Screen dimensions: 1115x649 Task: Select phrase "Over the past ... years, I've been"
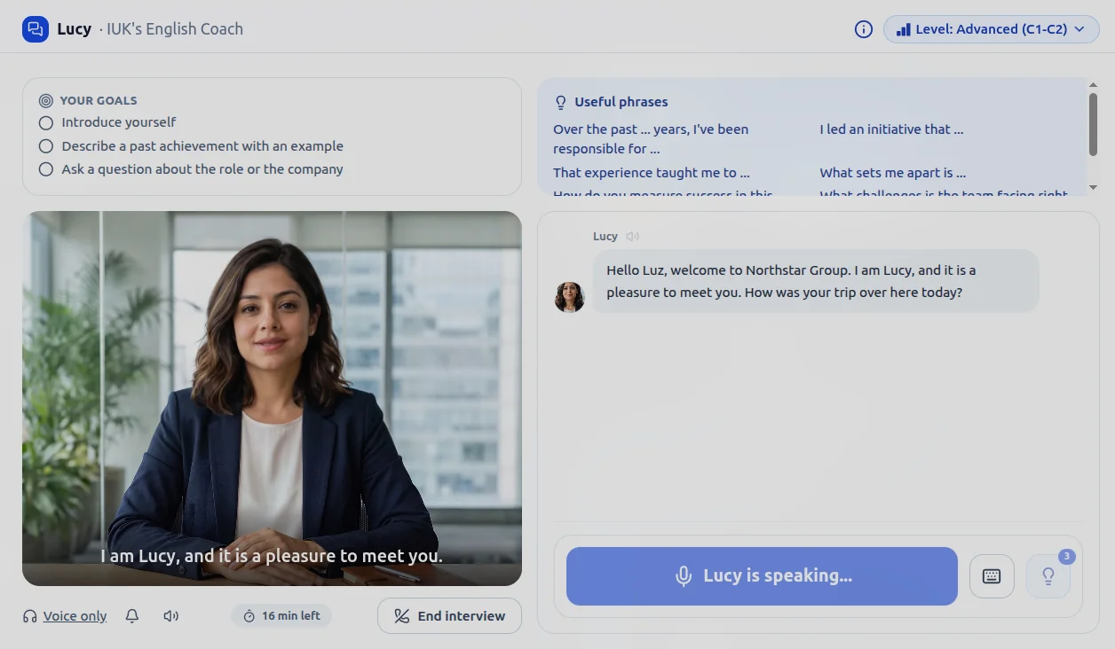(651, 129)
